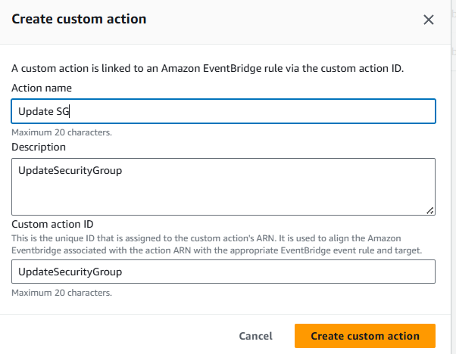Click the Custom action ID label
This screenshot has height=354, width=456.
tap(52, 224)
